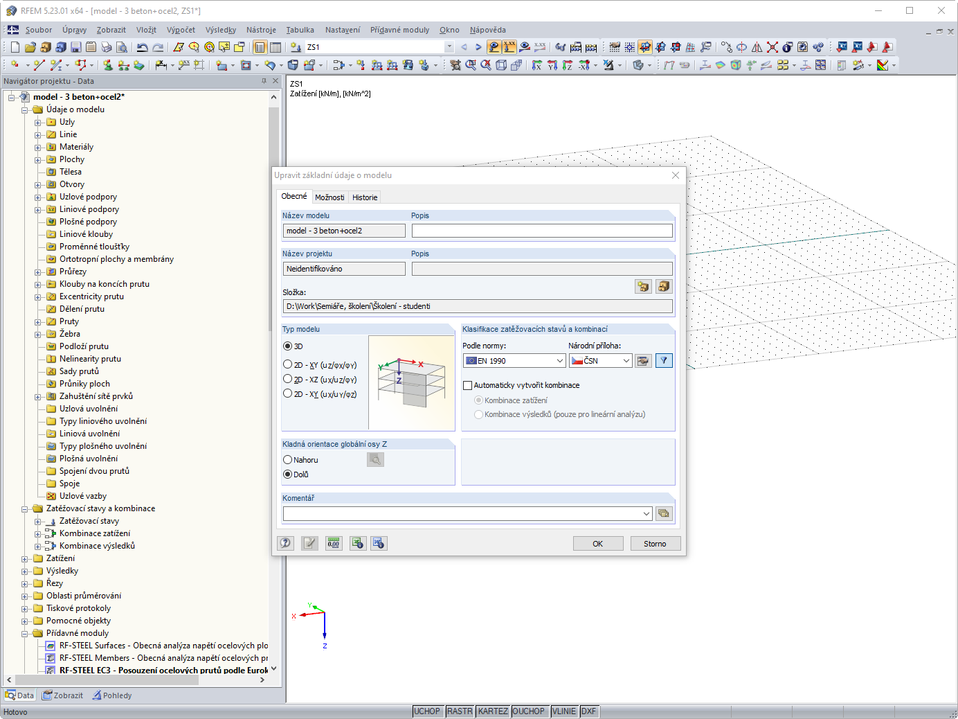Click the Word export info icon in dialog
The width and height of the screenshot is (958, 719).
(x=379, y=543)
